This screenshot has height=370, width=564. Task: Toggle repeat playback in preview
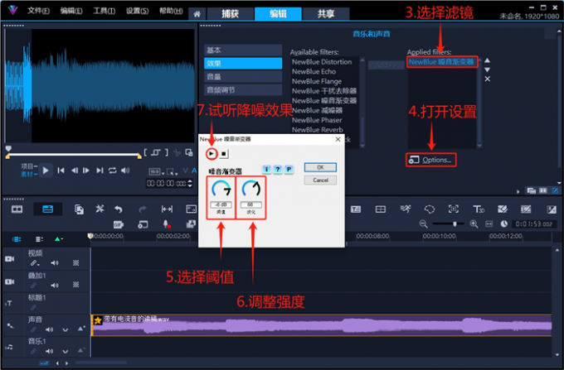[x=113, y=171]
